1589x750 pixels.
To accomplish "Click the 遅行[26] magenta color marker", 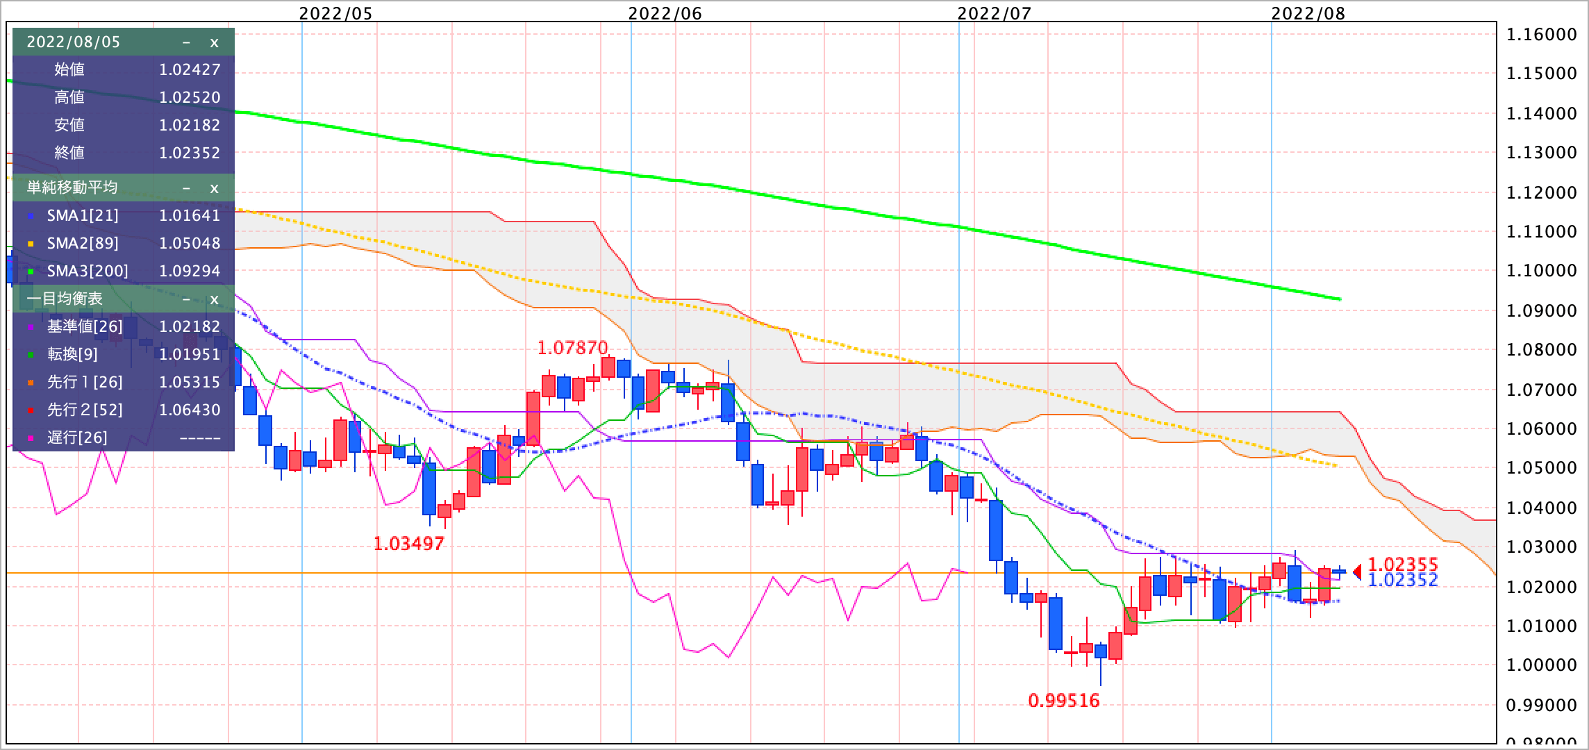I will coord(31,438).
